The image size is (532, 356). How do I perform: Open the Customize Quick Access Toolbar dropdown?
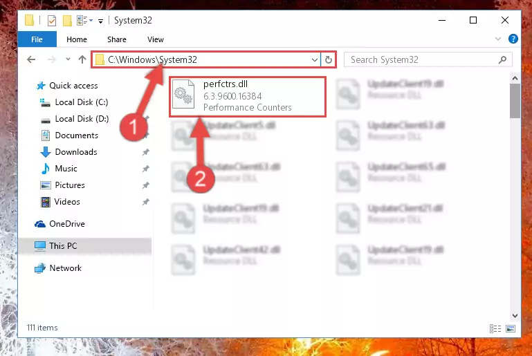pos(100,21)
